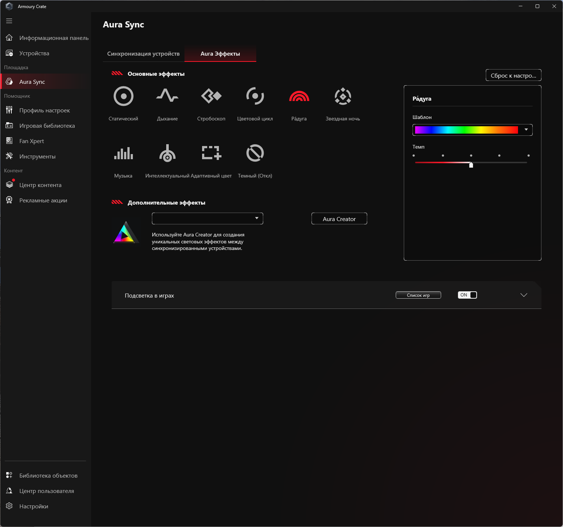The height and width of the screenshot is (527, 563).
Task: Pick the Adaptive color (Адаптивный цвет) effect
Action: 211,153
